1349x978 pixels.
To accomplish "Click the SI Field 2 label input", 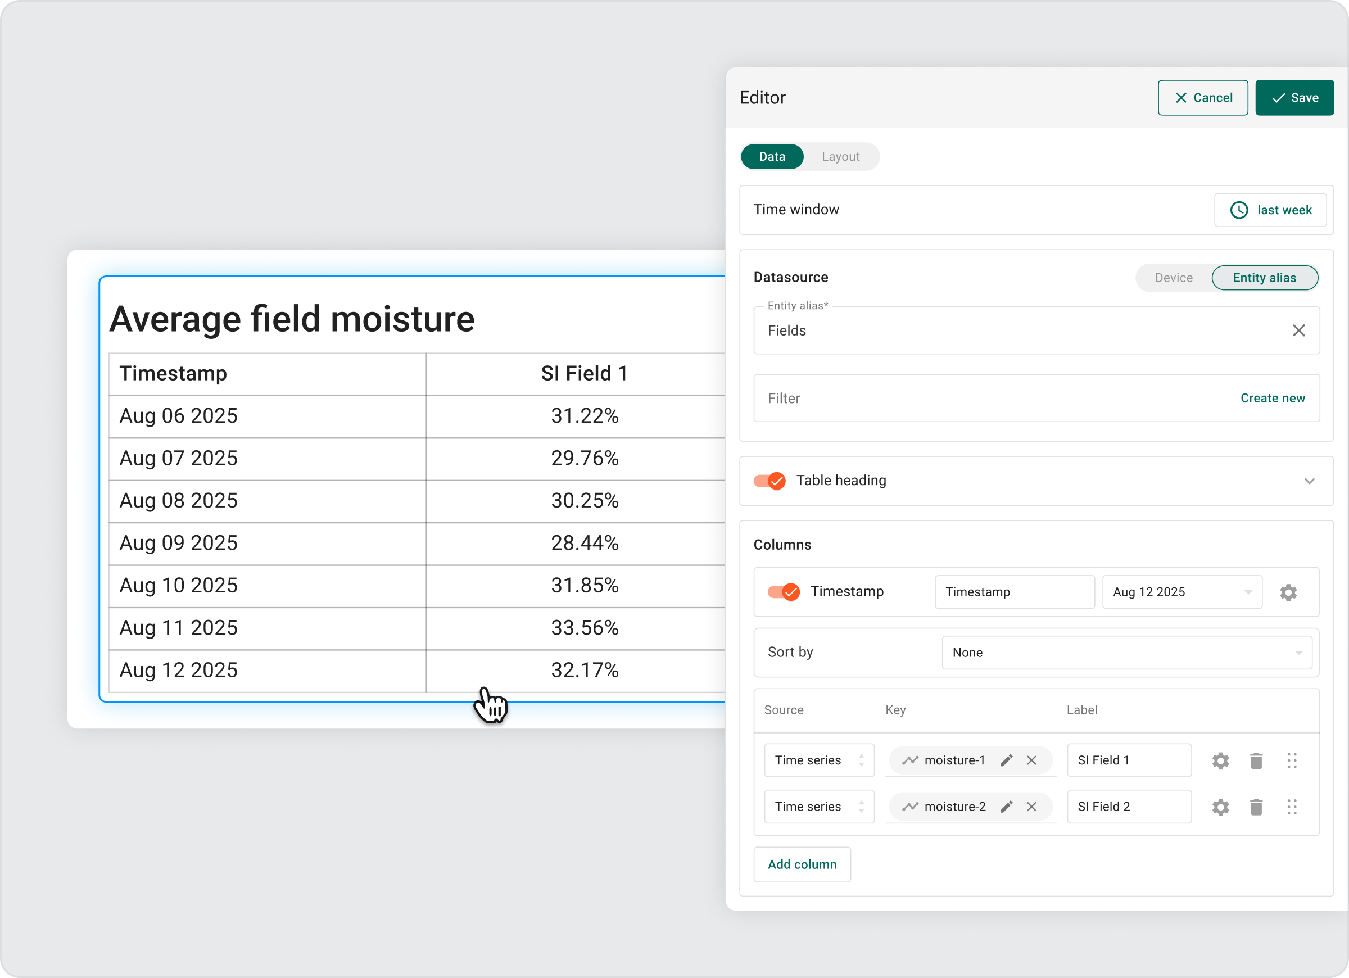I will point(1128,807).
